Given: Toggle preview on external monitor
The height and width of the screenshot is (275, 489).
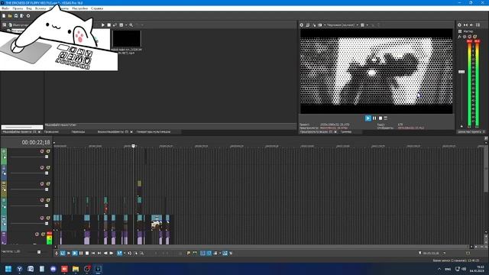Looking at the screenshot, I should pyautogui.click(x=308, y=25).
